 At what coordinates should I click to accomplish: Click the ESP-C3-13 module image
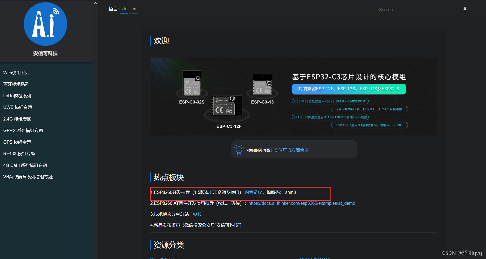click(x=262, y=84)
